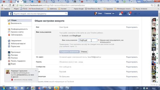Edit the Сообщества row via Редактировать

pos(132,67)
